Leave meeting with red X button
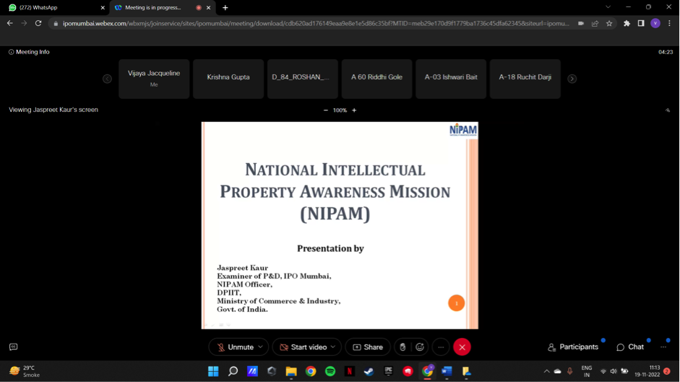 pyautogui.click(x=462, y=347)
